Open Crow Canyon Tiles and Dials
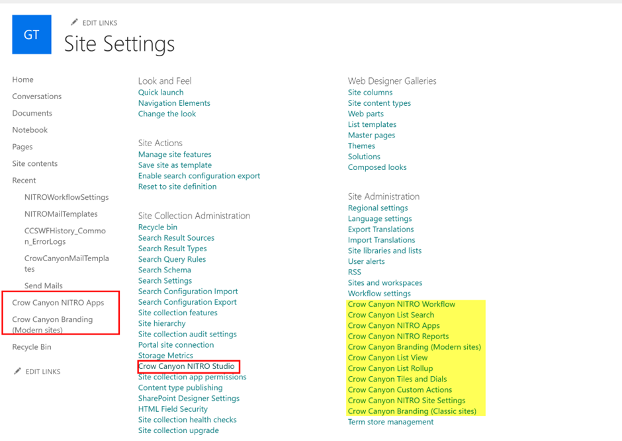The height and width of the screenshot is (441, 622). [397, 379]
